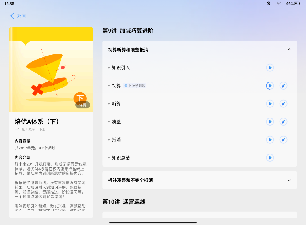The width and height of the screenshot is (306, 225).
Task: Tap the 培优A体系（下） course title
Action: 37,122
